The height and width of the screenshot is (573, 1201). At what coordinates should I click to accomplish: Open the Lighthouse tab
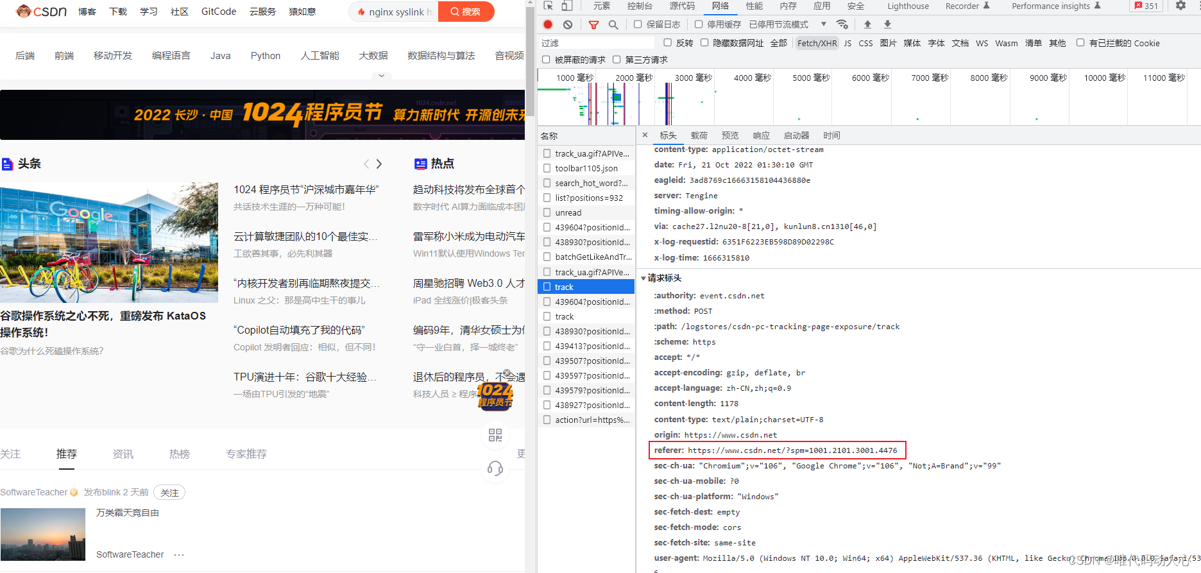tap(908, 6)
